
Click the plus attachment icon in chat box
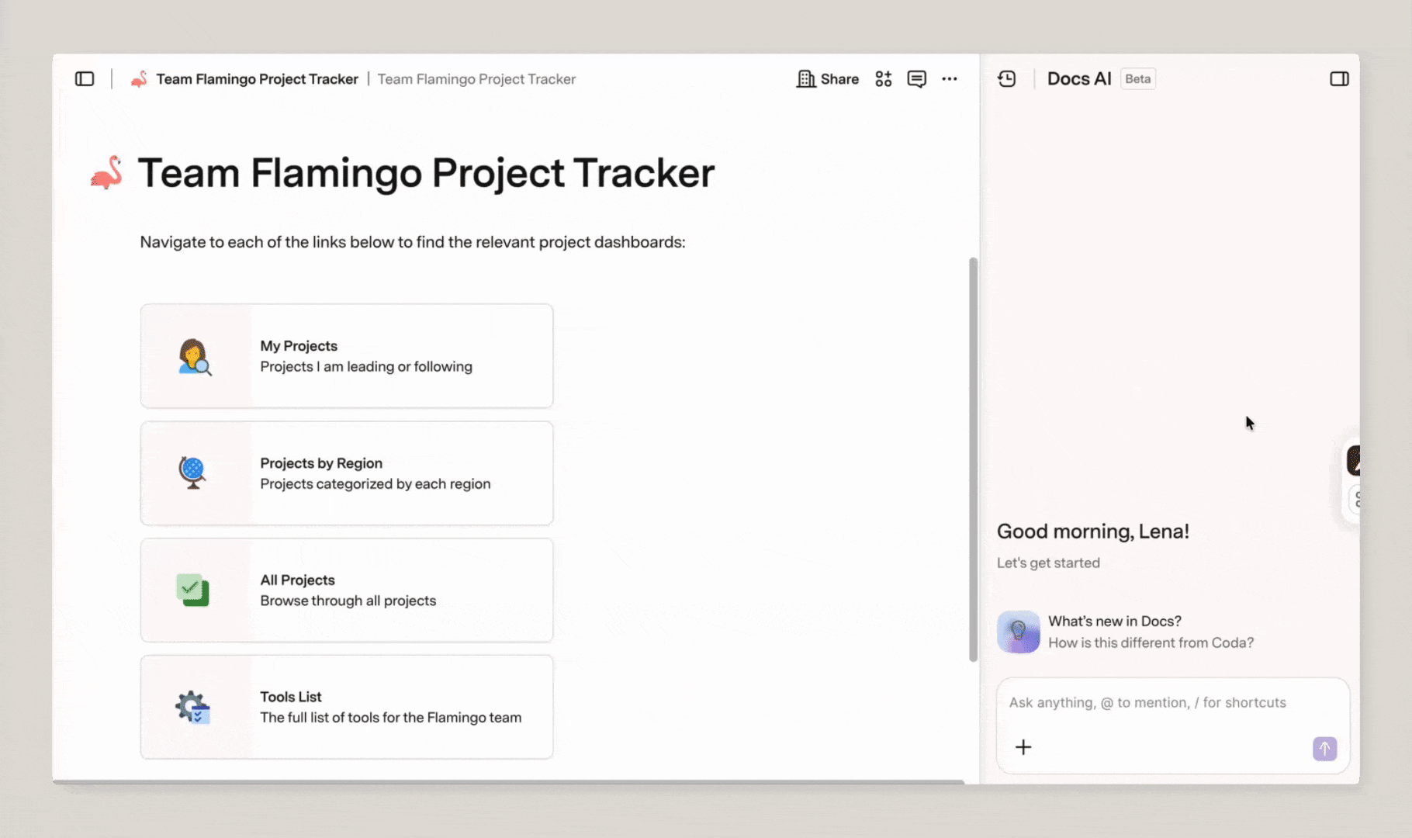pyautogui.click(x=1023, y=747)
